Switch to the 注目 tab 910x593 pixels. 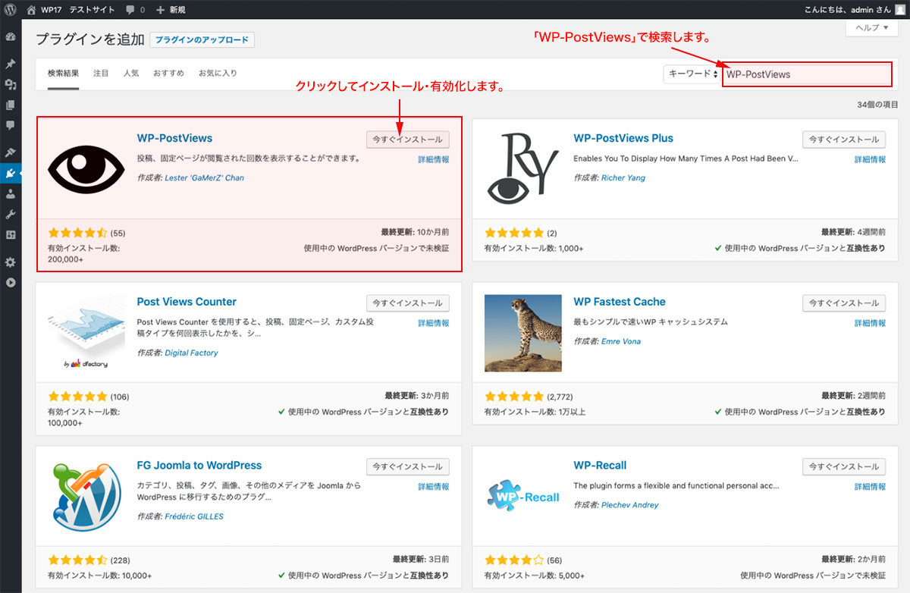coord(101,74)
